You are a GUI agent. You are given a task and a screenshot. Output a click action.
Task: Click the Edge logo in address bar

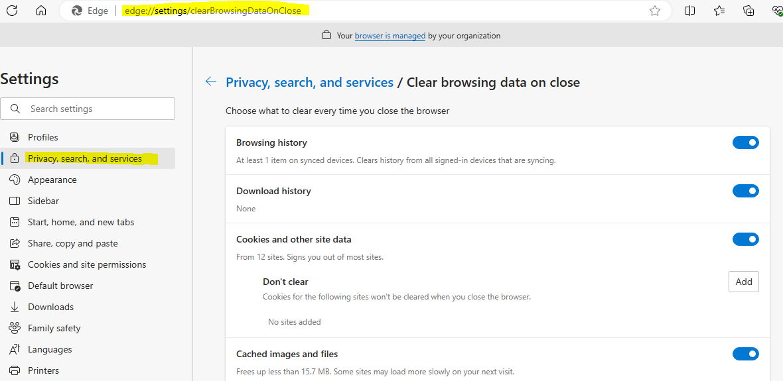pos(77,11)
